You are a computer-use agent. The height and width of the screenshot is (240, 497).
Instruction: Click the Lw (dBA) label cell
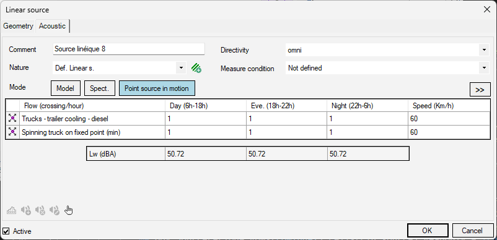[x=126, y=153]
